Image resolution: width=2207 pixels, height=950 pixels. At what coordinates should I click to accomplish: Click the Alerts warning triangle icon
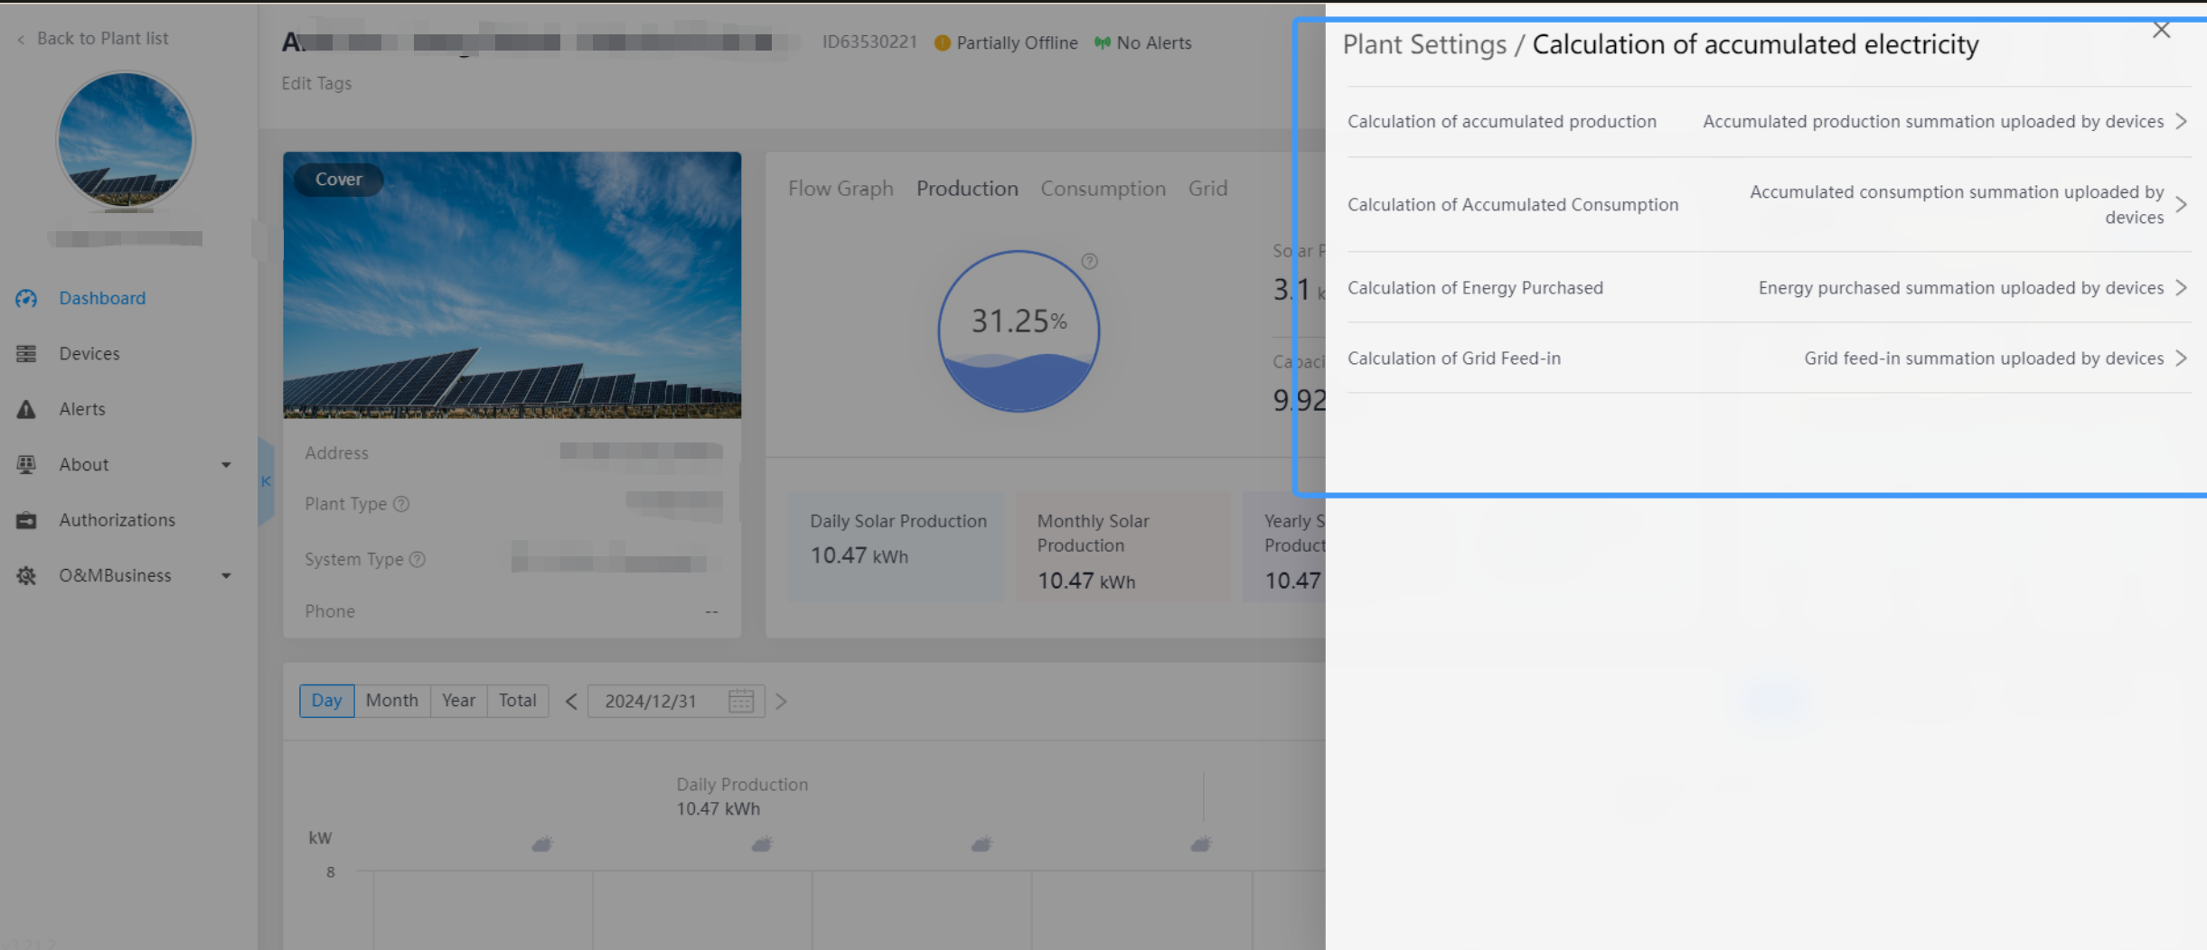pos(26,410)
